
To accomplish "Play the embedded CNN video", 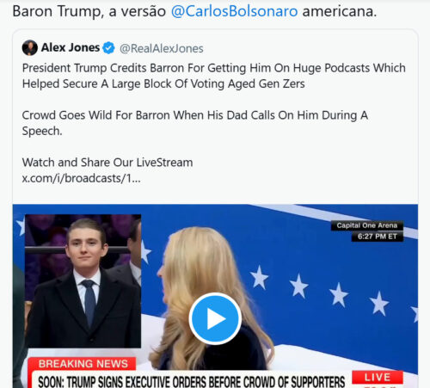I will (x=215, y=318).
